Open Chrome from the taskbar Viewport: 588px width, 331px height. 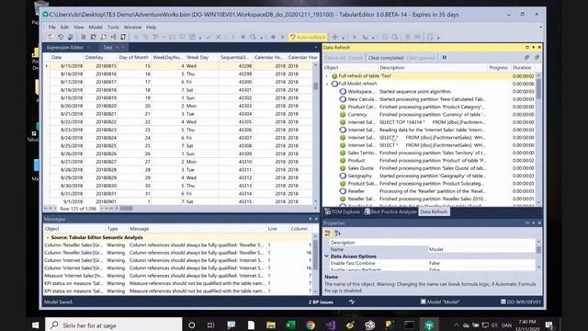311,325
